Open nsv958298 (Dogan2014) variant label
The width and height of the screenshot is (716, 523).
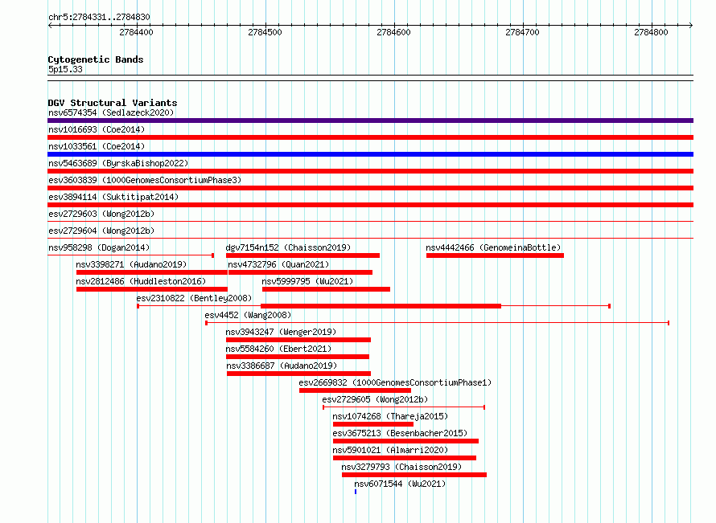click(99, 247)
